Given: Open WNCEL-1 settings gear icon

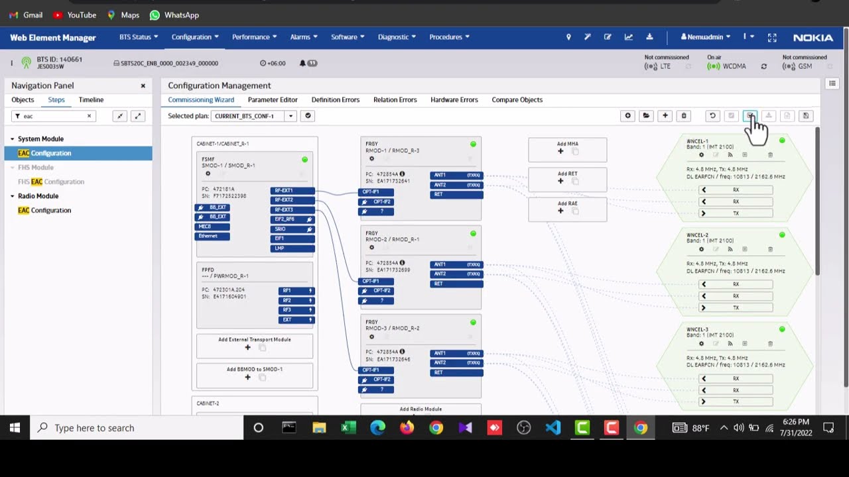Looking at the screenshot, I should (701, 155).
